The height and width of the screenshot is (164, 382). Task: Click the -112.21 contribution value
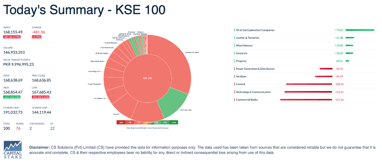(339, 92)
